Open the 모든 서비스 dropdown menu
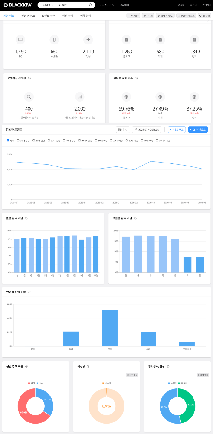The height and width of the screenshot is (434, 213). (106, 5)
